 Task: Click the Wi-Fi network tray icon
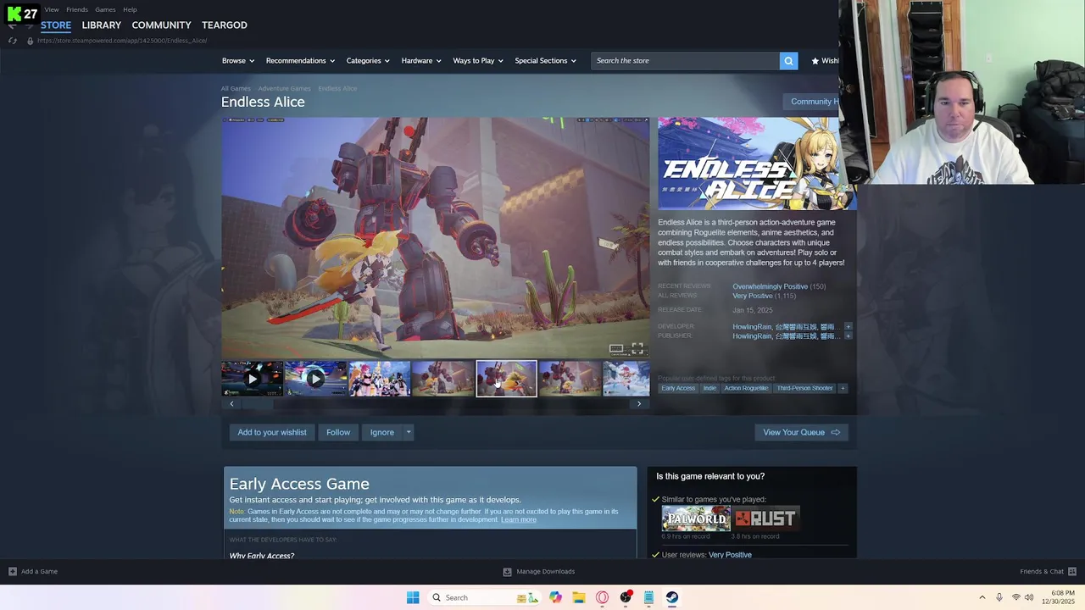(x=1015, y=597)
